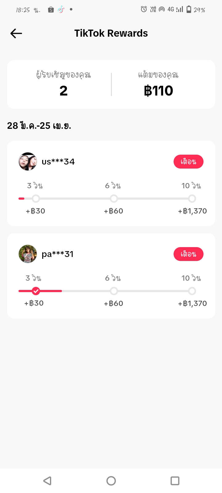This screenshot has height=493, width=222.
Task: Tap the completed 3-day checkmark for pa***31
Action: pyautogui.click(x=36, y=291)
